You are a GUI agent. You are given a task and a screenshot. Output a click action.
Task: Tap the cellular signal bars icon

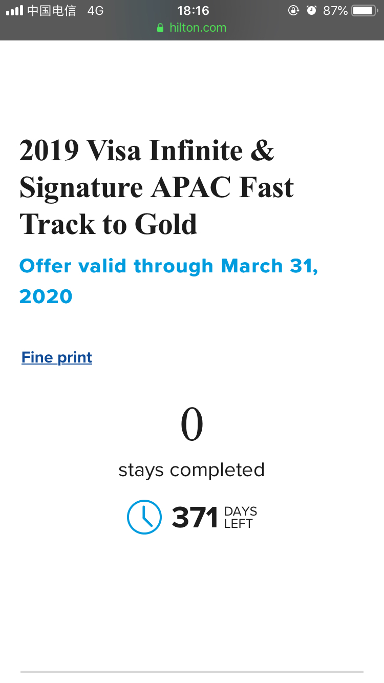click(x=14, y=10)
